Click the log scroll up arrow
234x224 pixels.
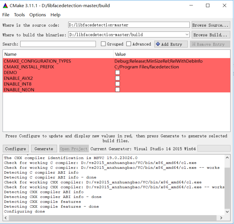(x=227, y=158)
